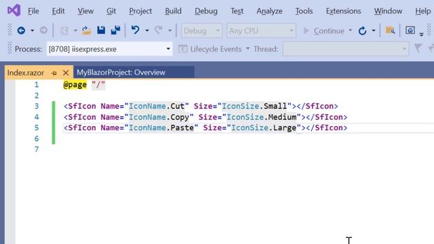Image resolution: width=434 pixels, height=244 pixels.
Task: Open the Thread selection dropdown
Action: tap(346, 49)
